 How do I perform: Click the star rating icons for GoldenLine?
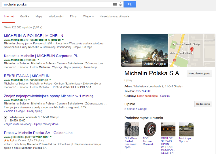(x=10, y=140)
